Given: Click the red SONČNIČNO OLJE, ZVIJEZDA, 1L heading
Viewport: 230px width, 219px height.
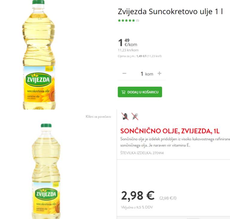Looking at the screenshot, I should click(x=170, y=131).
